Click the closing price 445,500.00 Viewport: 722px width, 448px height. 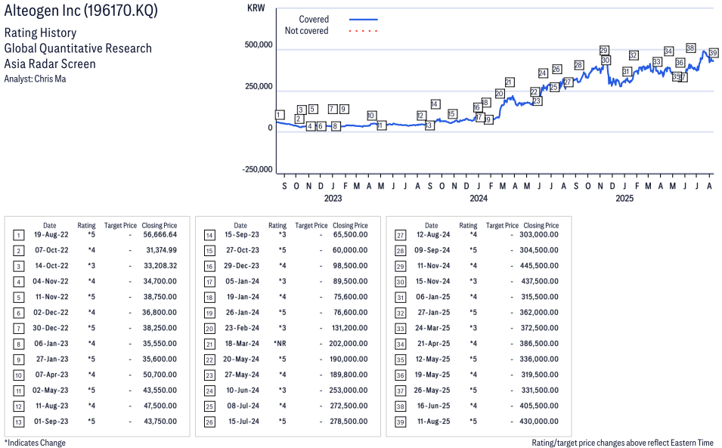coord(539,266)
